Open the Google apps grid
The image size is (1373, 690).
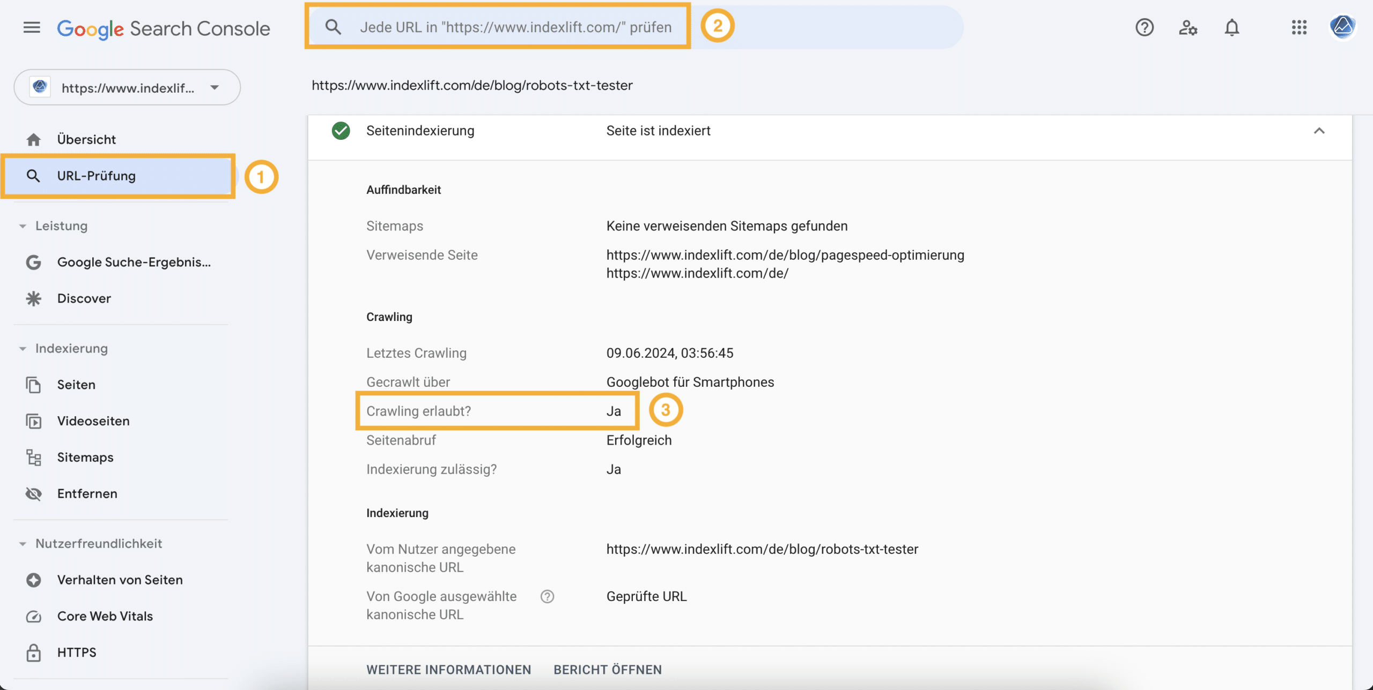click(1299, 27)
